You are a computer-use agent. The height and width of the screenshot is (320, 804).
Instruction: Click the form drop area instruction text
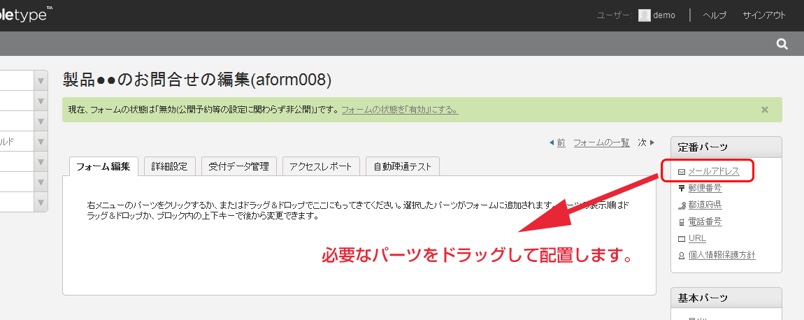pos(359,211)
